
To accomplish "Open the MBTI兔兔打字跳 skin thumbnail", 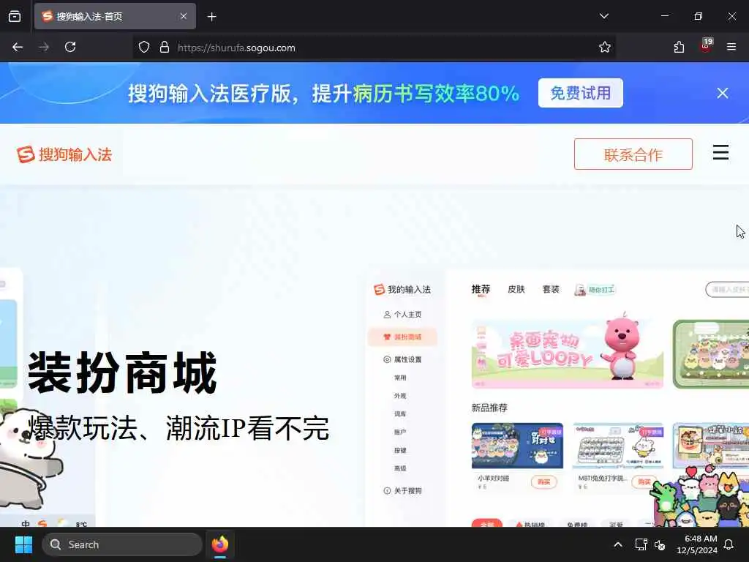I will pos(618,446).
